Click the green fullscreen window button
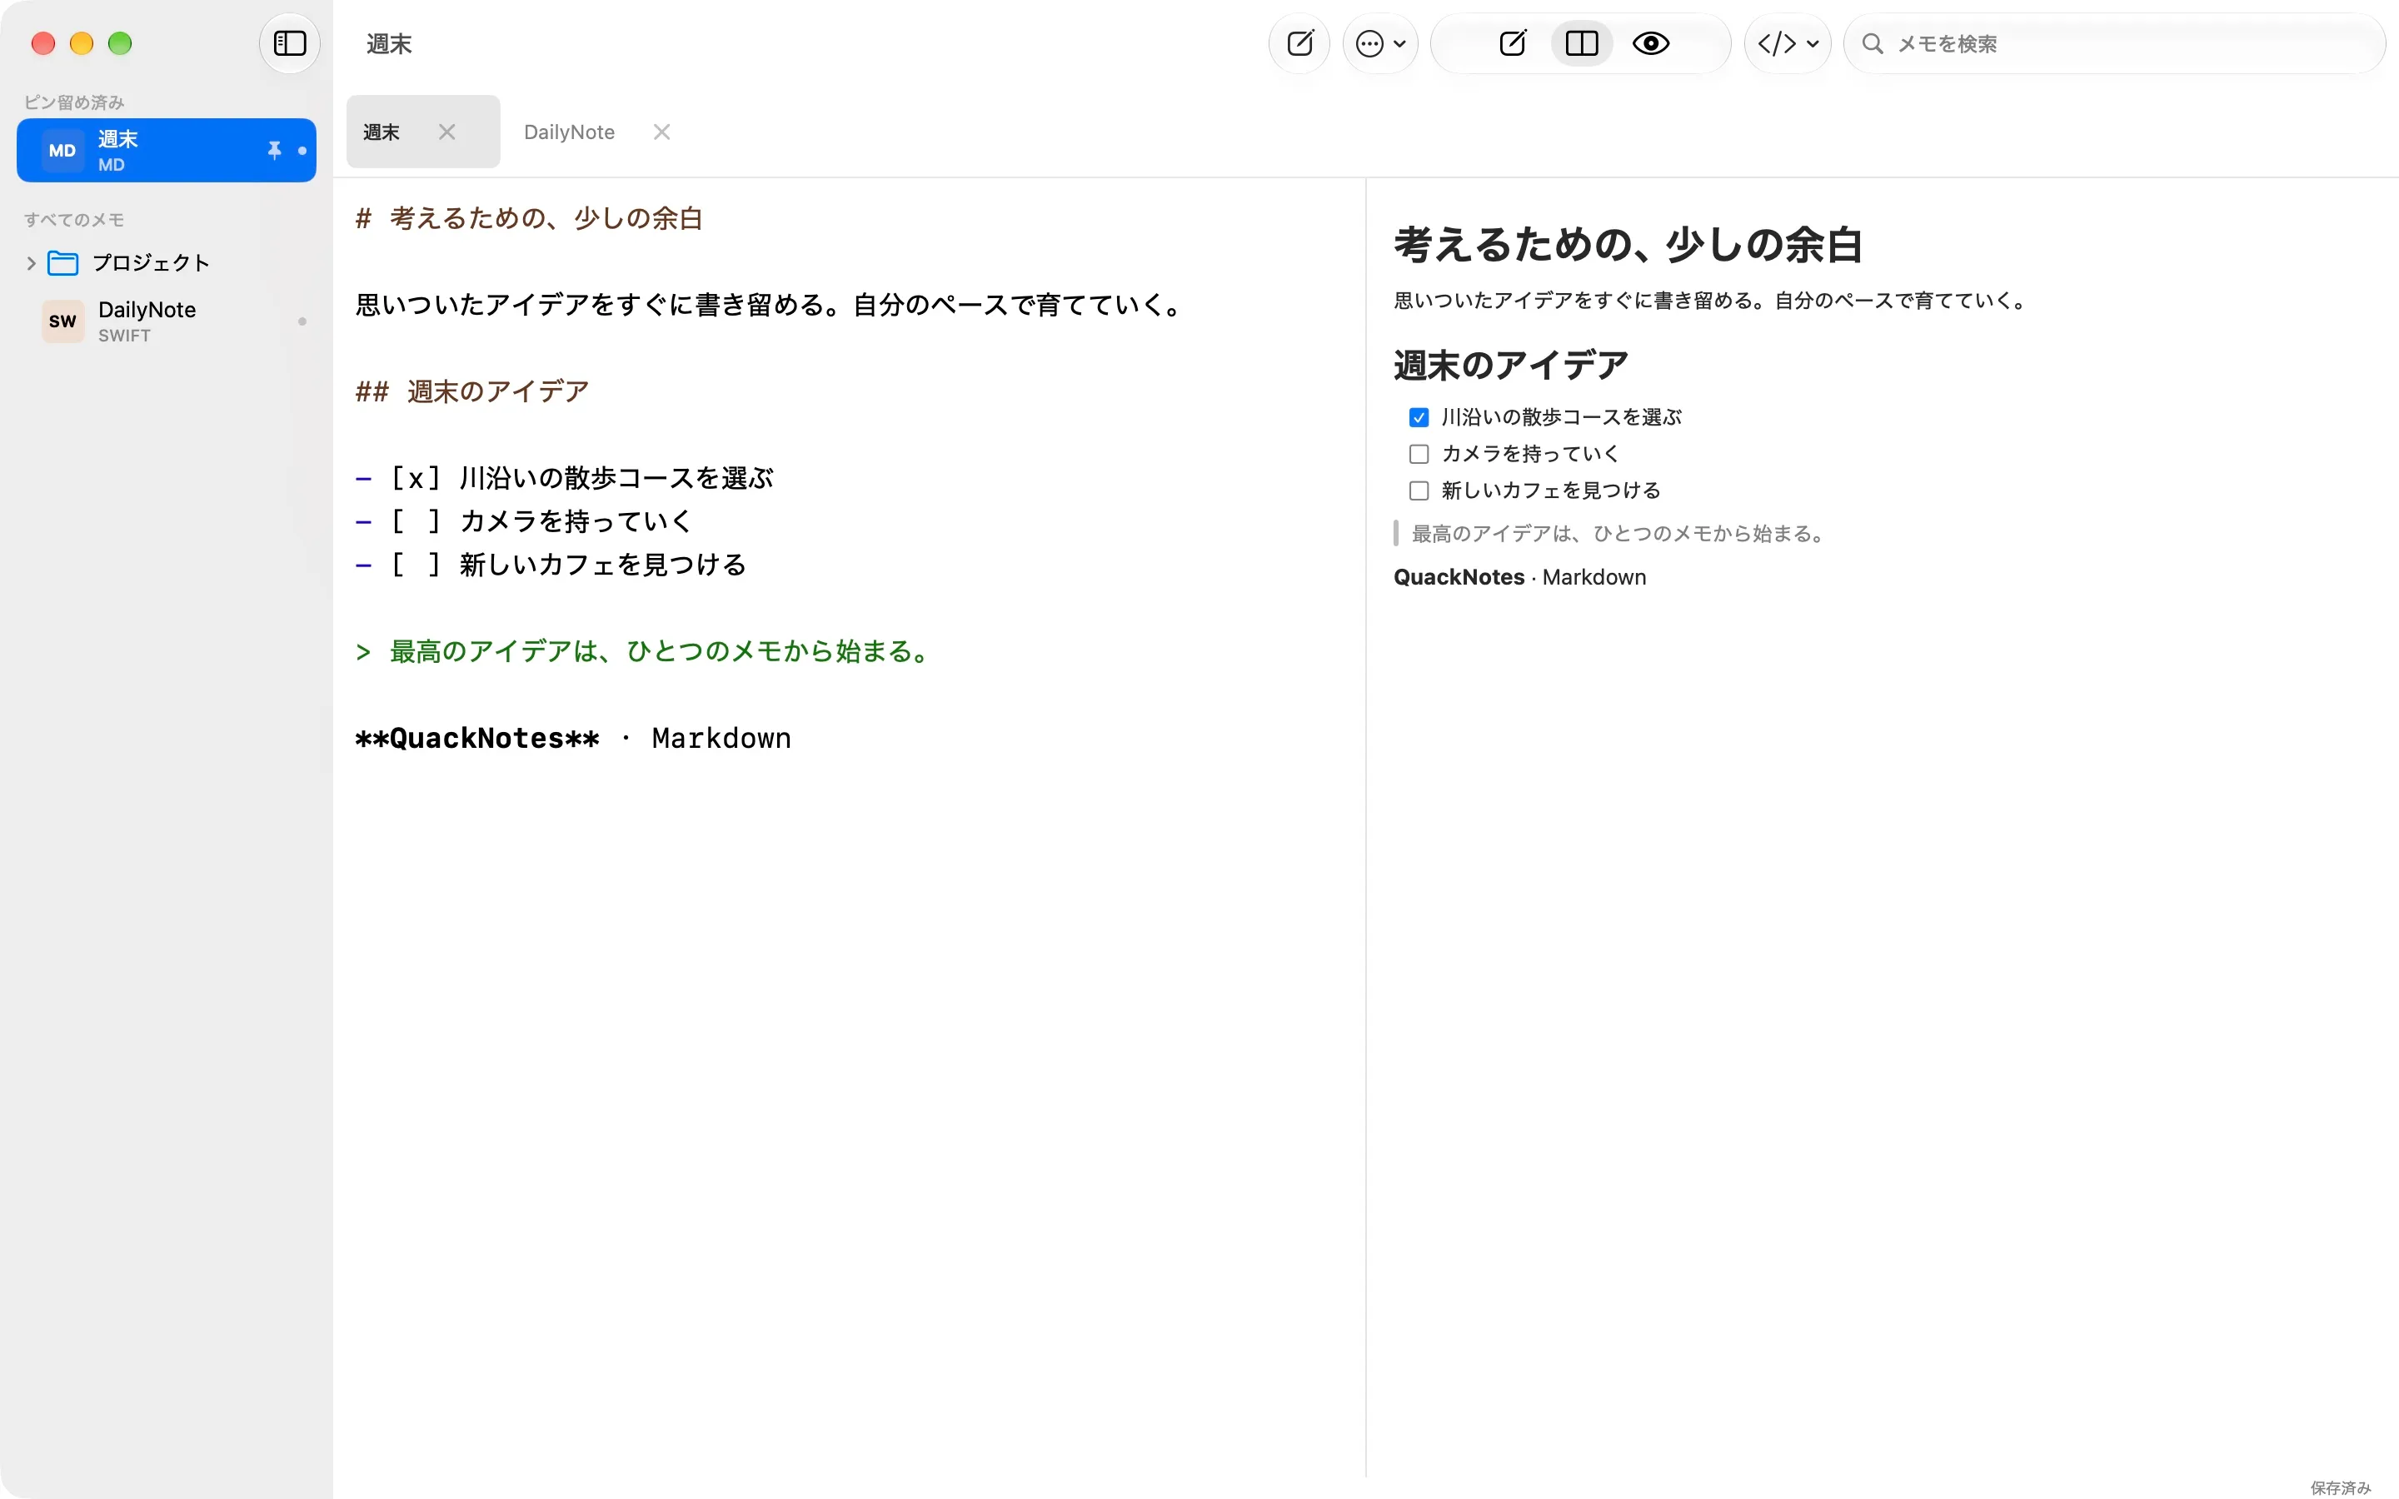 click(x=120, y=43)
